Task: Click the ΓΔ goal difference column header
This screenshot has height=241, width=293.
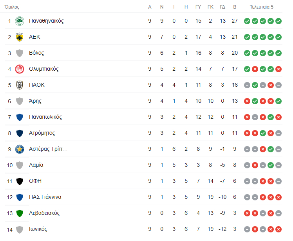Action: (222, 7)
